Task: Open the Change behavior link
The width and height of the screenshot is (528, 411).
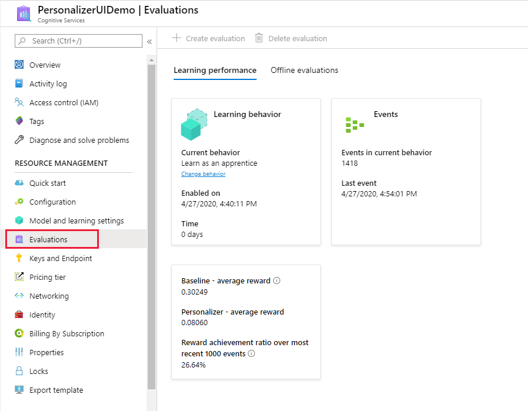Action: [x=203, y=174]
